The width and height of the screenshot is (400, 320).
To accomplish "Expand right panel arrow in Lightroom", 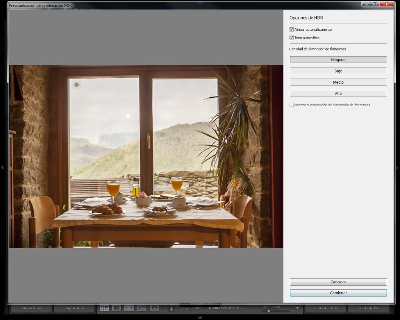I will (397, 168).
